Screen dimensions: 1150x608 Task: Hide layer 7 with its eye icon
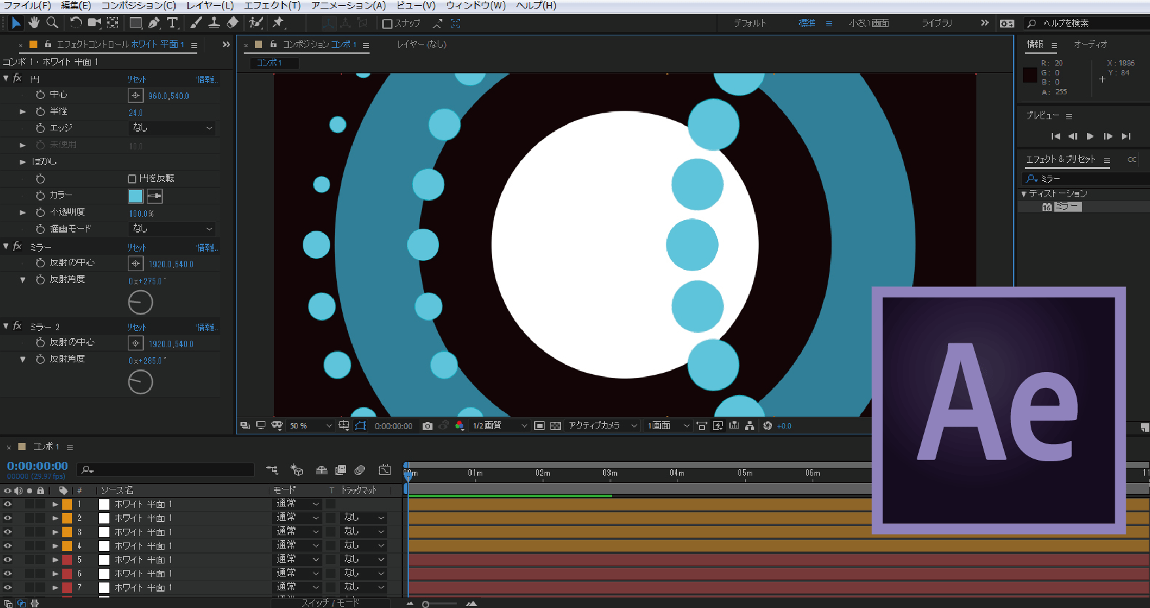click(x=8, y=588)
